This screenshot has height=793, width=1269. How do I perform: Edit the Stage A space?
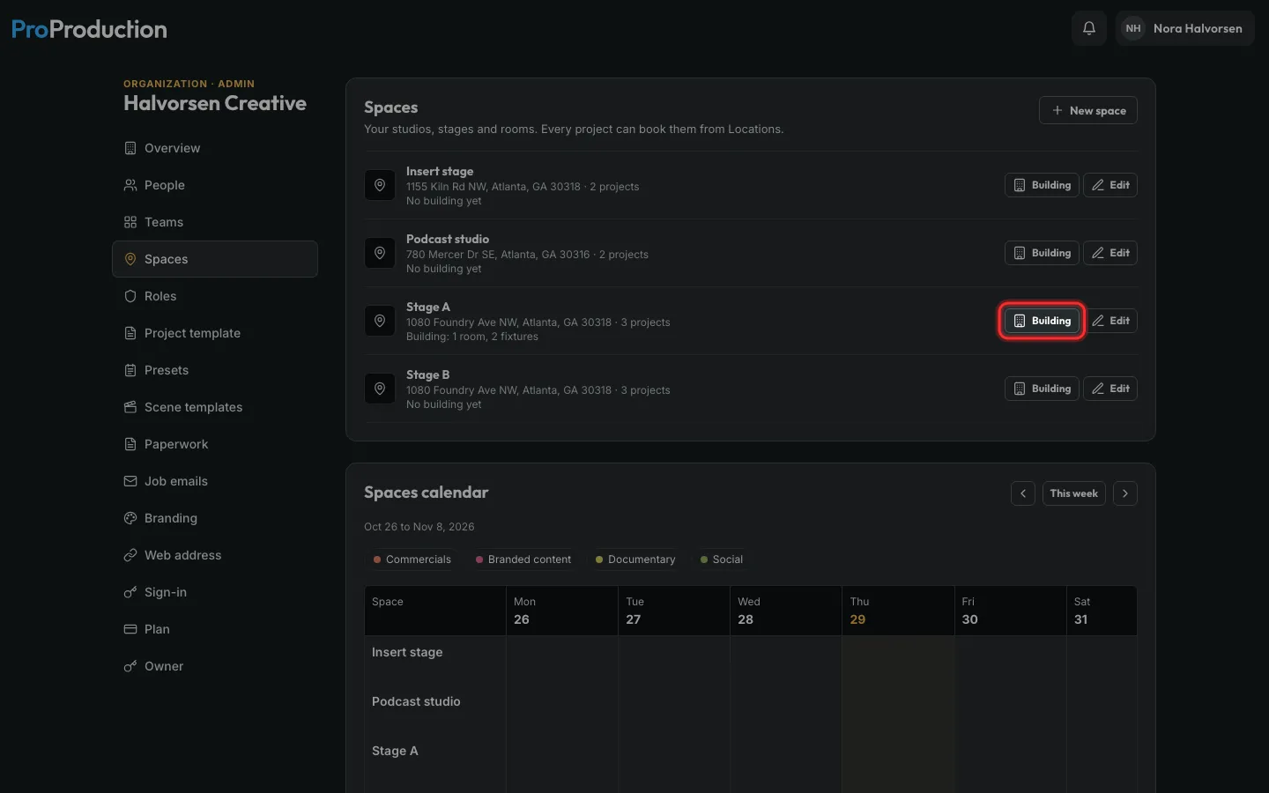point(1110,321)
